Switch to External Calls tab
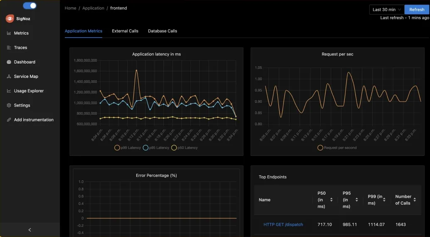 pos(125,31)
